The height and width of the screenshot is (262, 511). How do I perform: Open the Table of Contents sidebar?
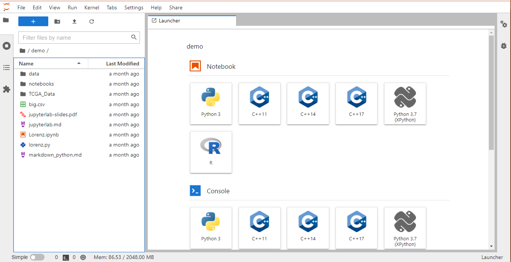pos(6,68)
